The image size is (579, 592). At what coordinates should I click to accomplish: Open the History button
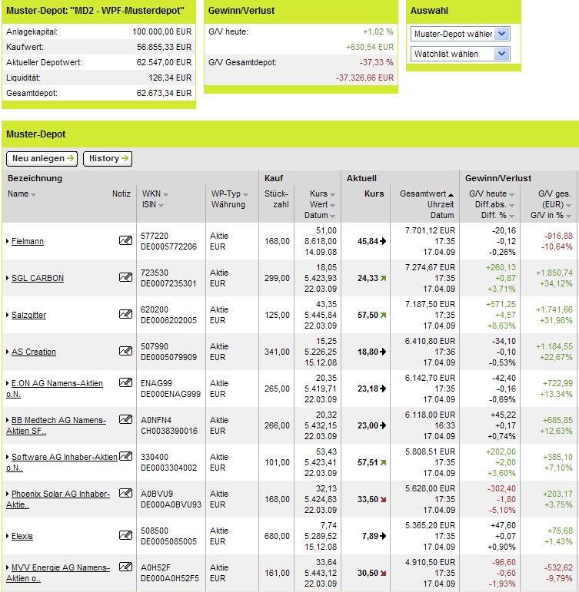108,159
